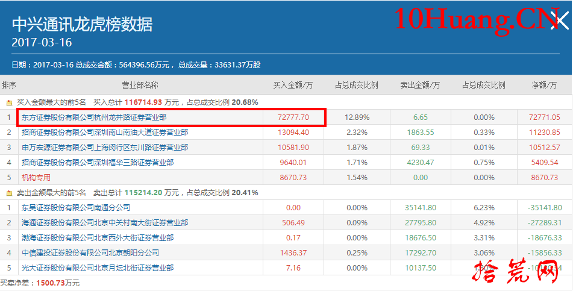This screenshot has width=573, height=291.
Task: Select the 1.87% ratio cell
Action: pos(357,148)
